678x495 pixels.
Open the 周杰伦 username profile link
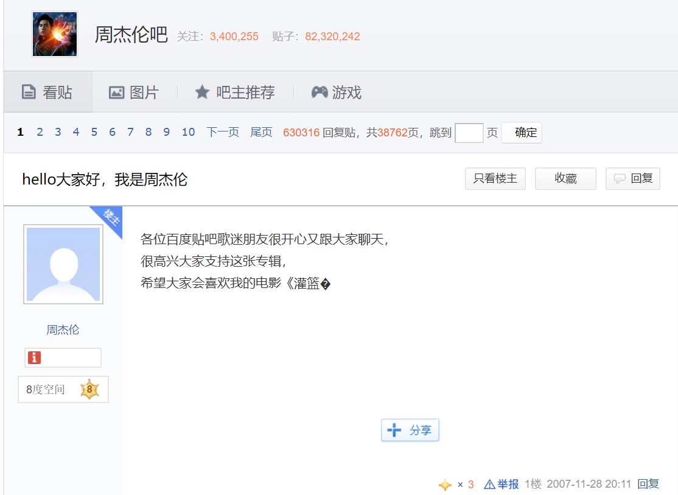(x=63, y=330)
